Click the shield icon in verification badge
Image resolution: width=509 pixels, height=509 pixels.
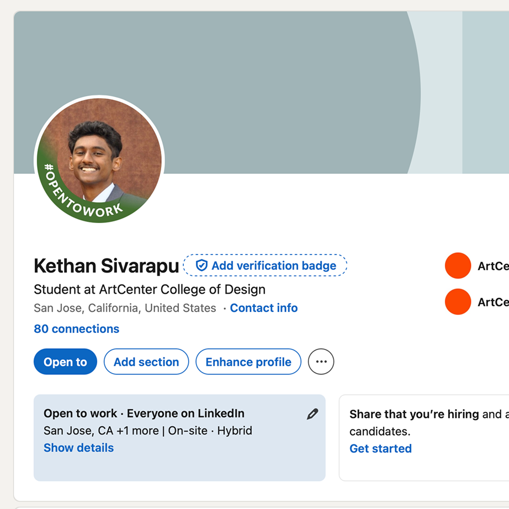(x=202, y=266)
